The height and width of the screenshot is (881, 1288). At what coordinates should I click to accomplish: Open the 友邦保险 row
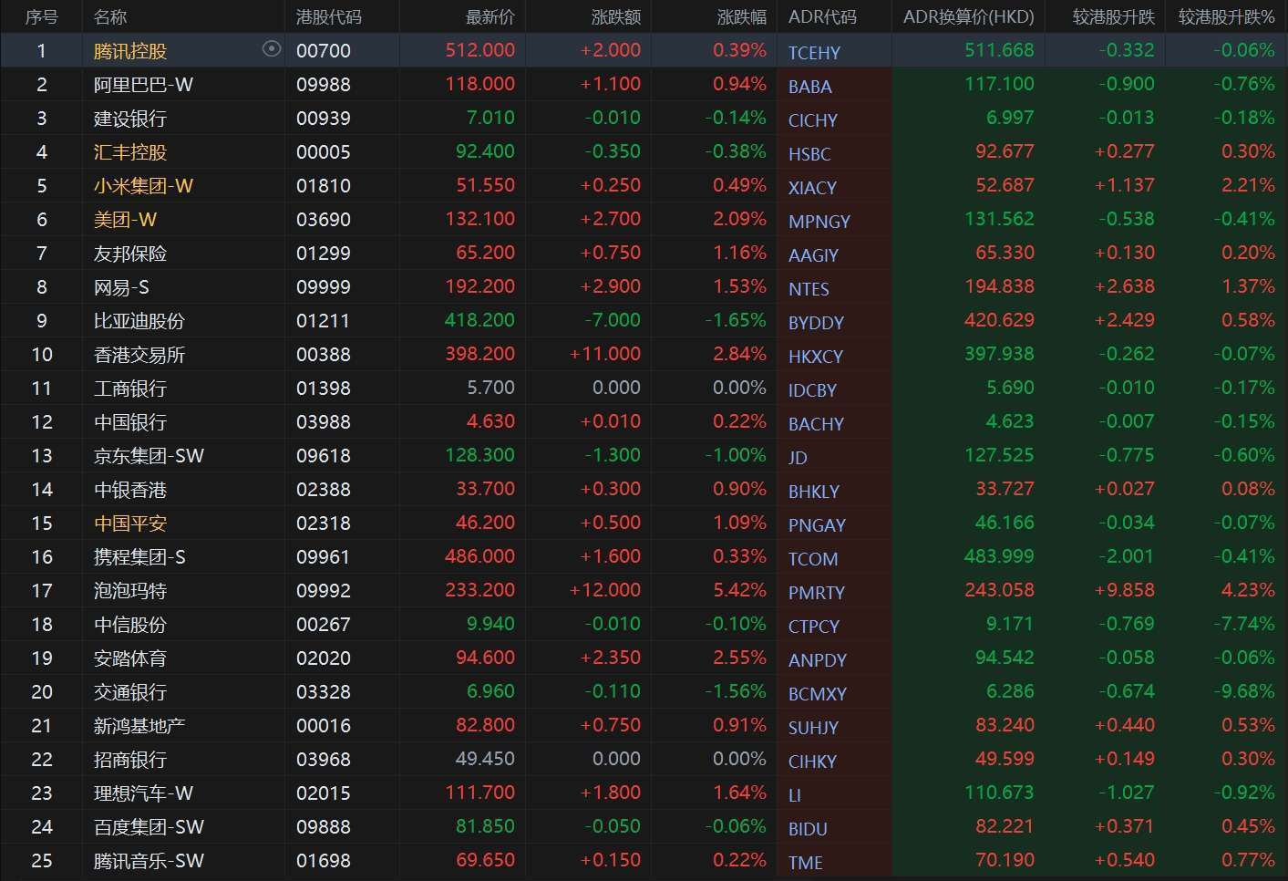(x=644, y=254)
